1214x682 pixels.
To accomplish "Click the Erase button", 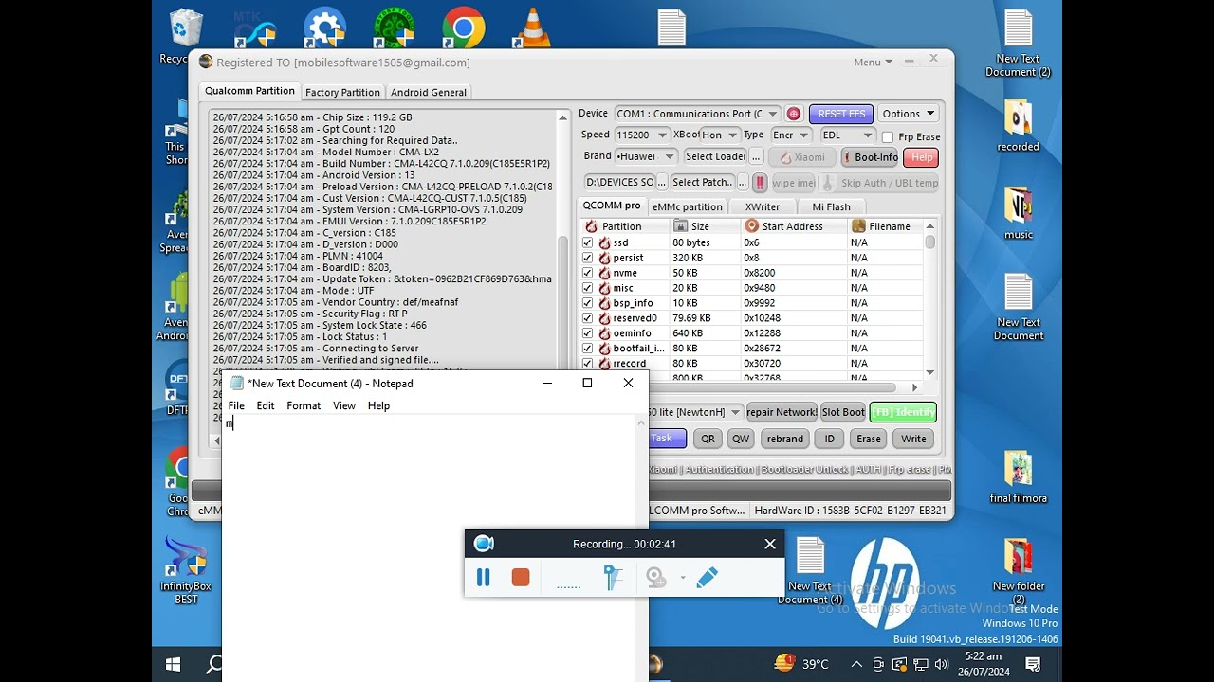I will pyautogui.click(x=869, y=439).
